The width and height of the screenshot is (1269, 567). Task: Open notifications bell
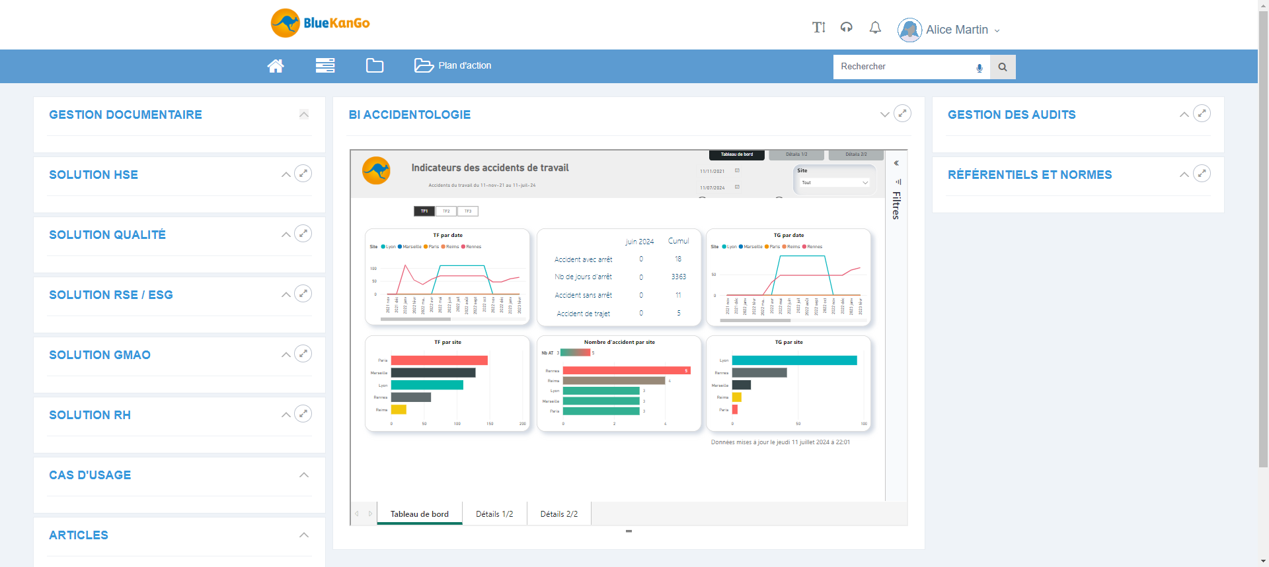(875, 27)
